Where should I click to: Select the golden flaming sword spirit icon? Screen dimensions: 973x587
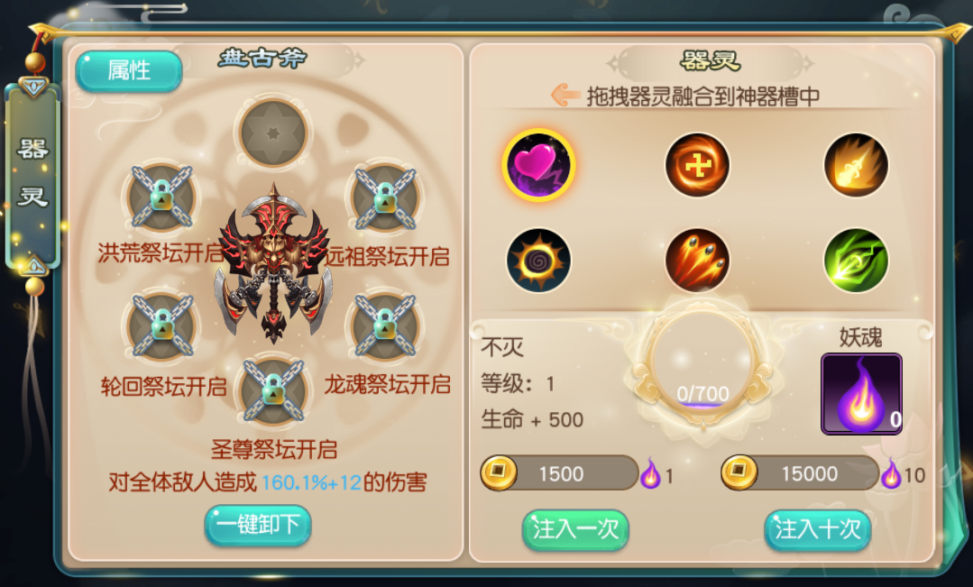(856, 165)
